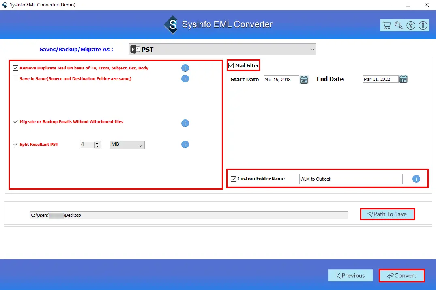Show info for Remove Duplicate Mail option
436x290 pixels.
pyautogui.click(x=185, y=68)
